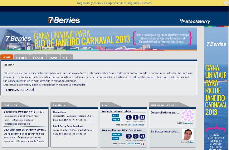Click the 71 views counter badge
The height and width of the screenshot is (150, 229).
[x=142, y=136]
